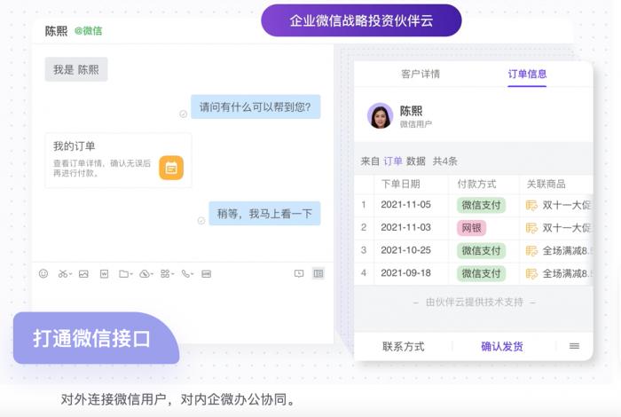Click the 由伙伴云提供技术支持 footer text
Viewport: 621px width, 417px height.
(x=474, y=303)
